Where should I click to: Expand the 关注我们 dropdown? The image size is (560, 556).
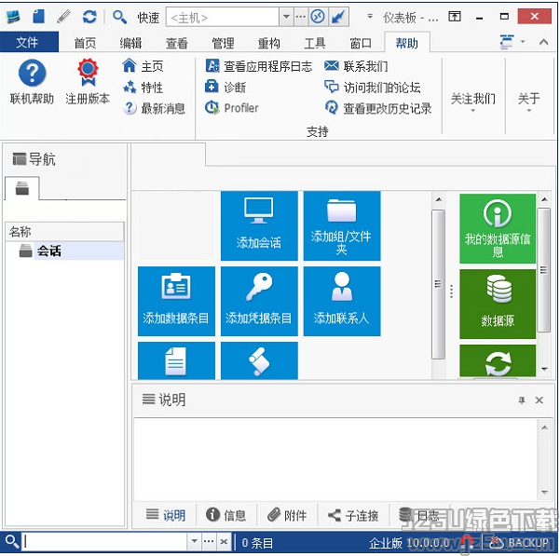click(x=472, y=102)
